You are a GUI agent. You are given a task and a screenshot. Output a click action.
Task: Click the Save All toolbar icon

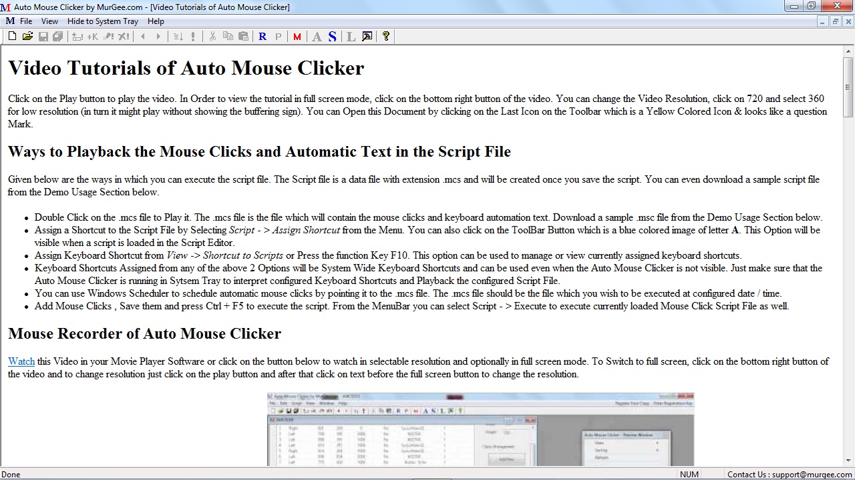pyautogui.click(x=58, y=37)
